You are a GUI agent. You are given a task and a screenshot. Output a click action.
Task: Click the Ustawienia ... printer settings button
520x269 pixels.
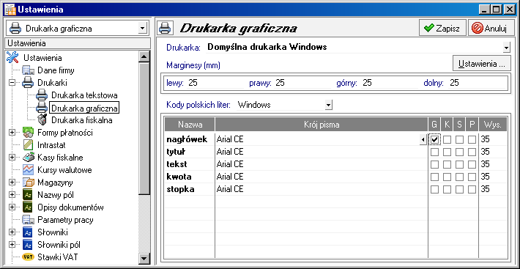(482, 63)
